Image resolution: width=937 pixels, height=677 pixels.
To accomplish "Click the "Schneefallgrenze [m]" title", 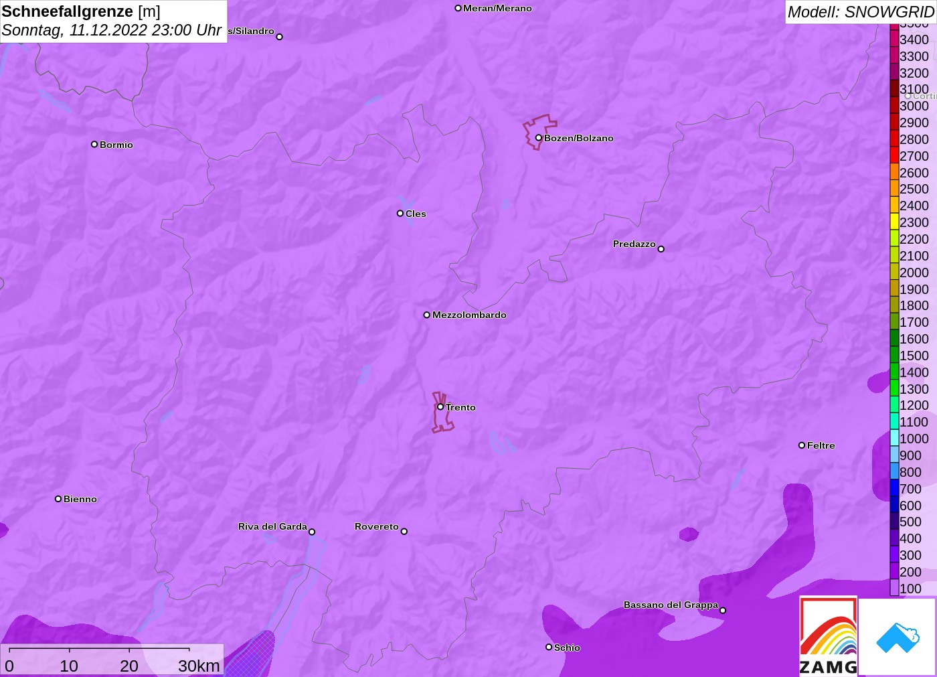I will click(x=81, y=11).
